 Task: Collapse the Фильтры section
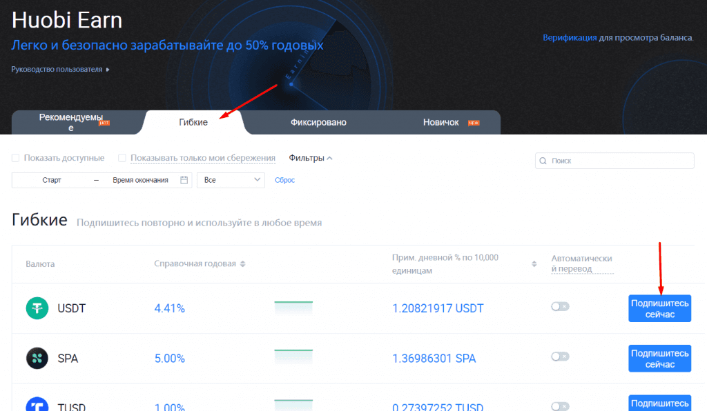311,158
